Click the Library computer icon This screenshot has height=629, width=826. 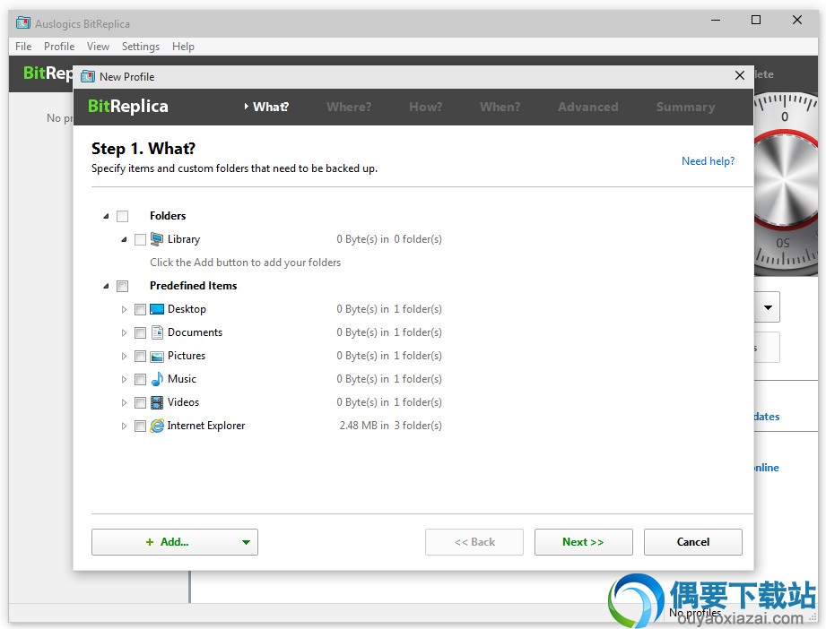pos(156,239)
